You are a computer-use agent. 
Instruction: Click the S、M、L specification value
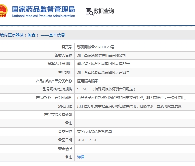106,89
